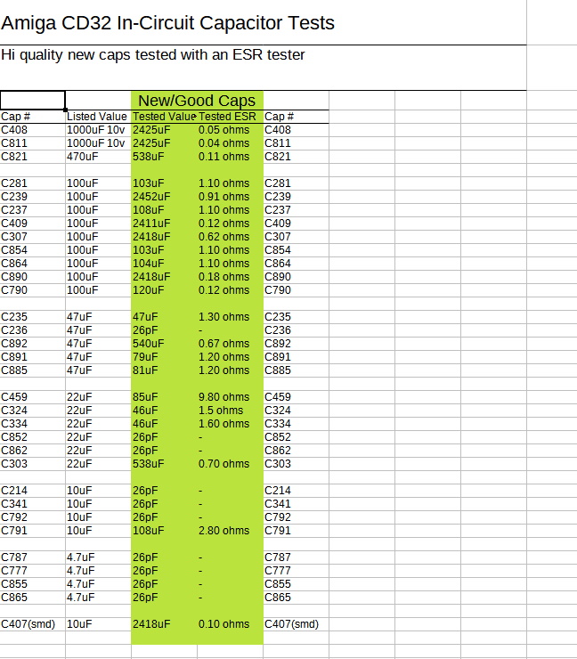The height and width of the screenshot is (659, 577).
Task: Select the 'New/Good Caps' header cell
Action: tap(197, 101)
